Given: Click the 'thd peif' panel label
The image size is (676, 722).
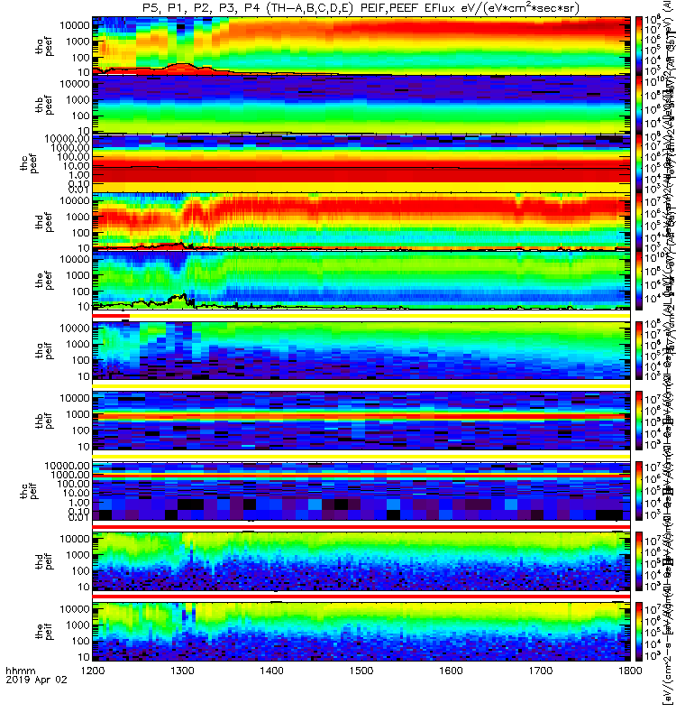Looking at the screenshot, I should click(x=44, y=560).
